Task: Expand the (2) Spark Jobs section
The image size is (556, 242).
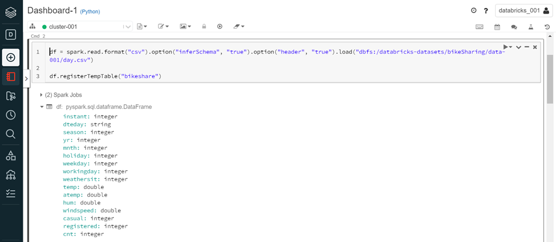Action: point(62,95)
